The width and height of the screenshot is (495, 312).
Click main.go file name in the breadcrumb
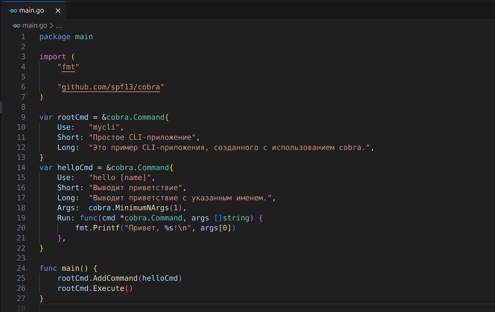pyautogui.click(x=35, y=26)
